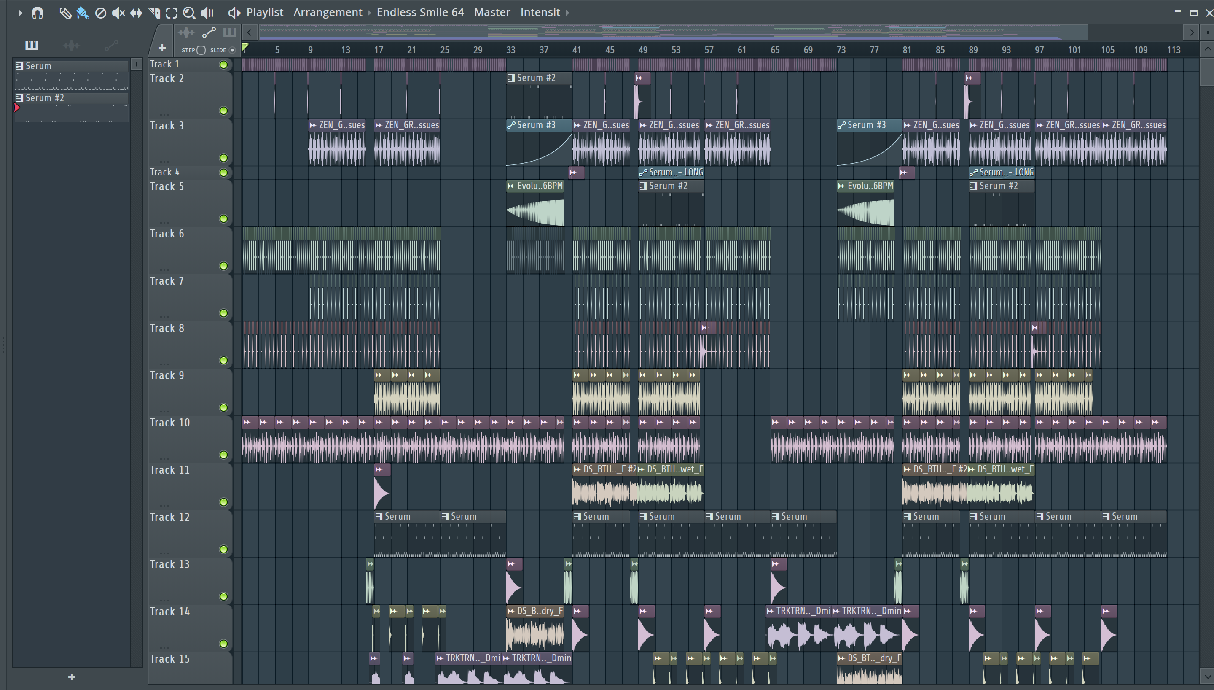Open menu icon of DS_B..dry_F clip on Track 14
Image resolution: width=1214 pixels, height=690 pixels.
511,611
